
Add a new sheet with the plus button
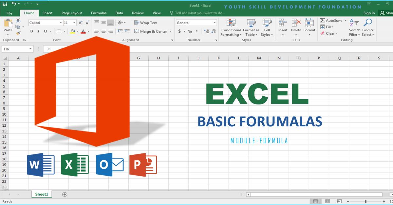(x=65, y=194)
